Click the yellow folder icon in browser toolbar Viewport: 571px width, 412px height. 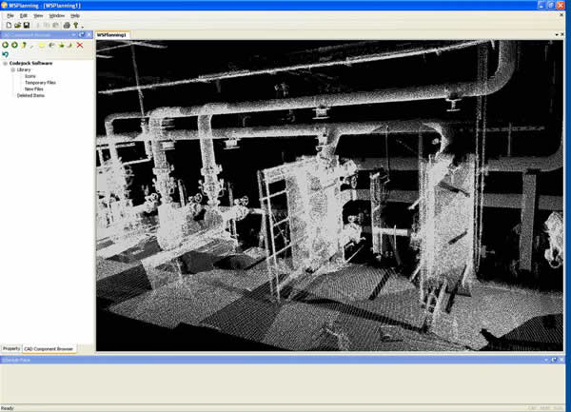[42, 45]
